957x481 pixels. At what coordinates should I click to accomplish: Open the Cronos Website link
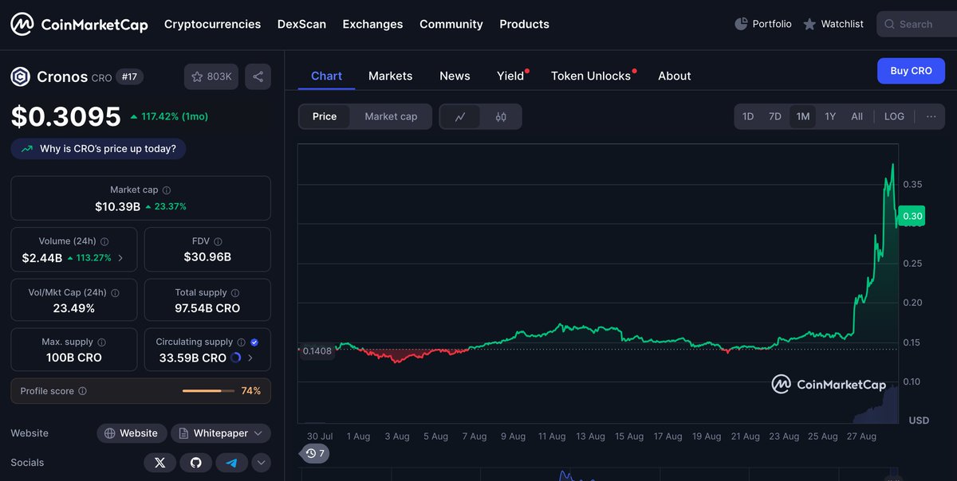point(132,433)
